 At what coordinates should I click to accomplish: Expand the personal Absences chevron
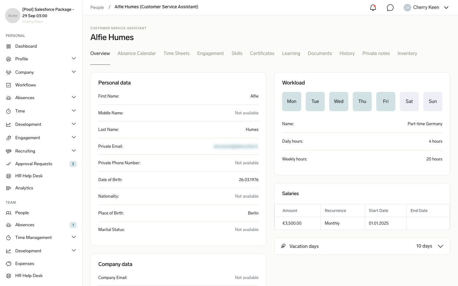74,97
